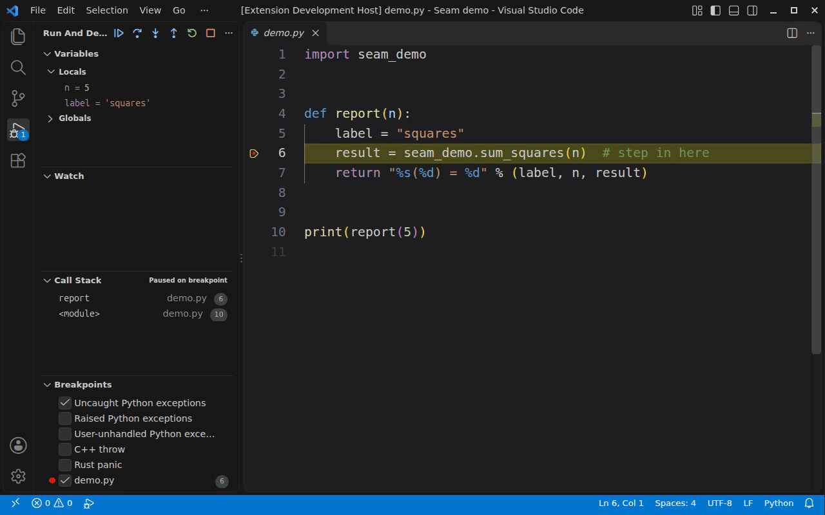Open the Manage gear menu
This screenshot has width=825, height=515.
coord(18,476)
